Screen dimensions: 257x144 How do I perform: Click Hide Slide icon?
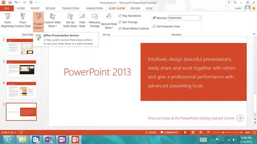coord(82,20)
